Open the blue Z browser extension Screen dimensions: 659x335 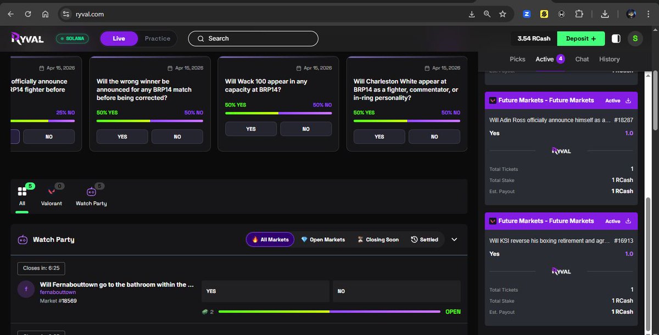tap(527, 14)
